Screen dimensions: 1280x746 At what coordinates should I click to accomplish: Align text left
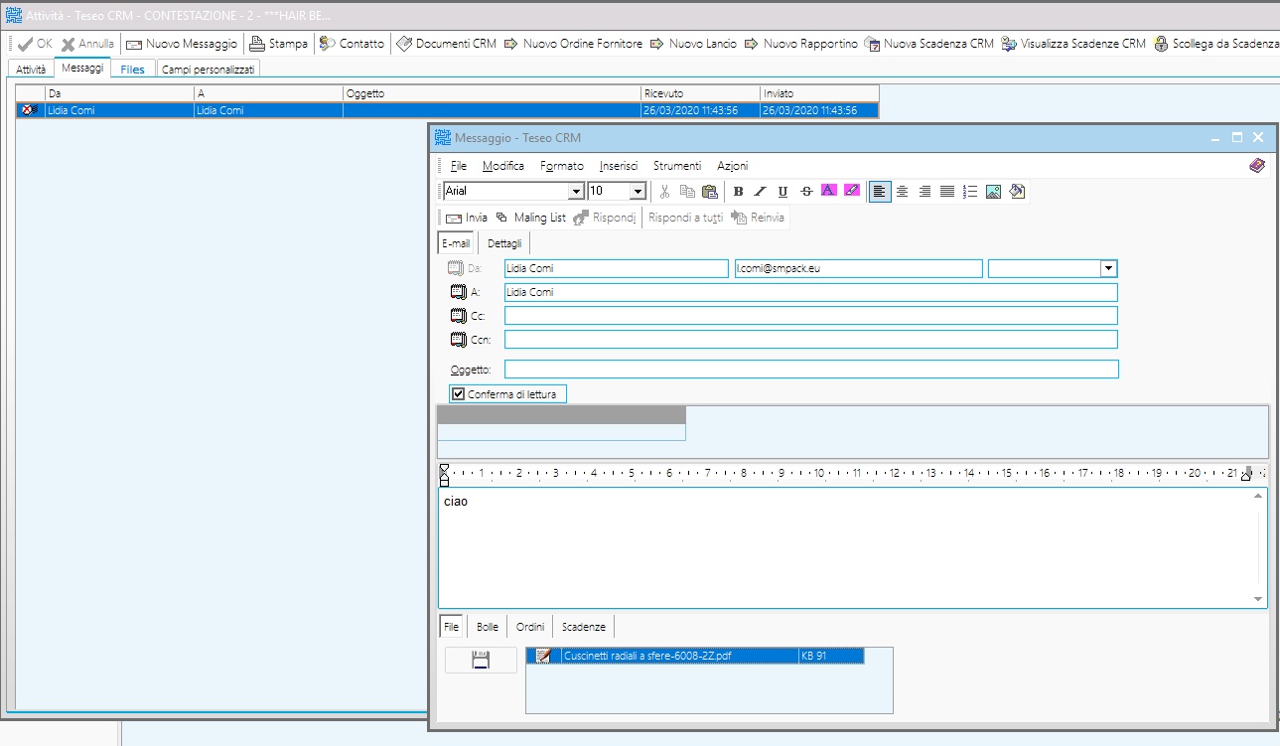(880, 192)
